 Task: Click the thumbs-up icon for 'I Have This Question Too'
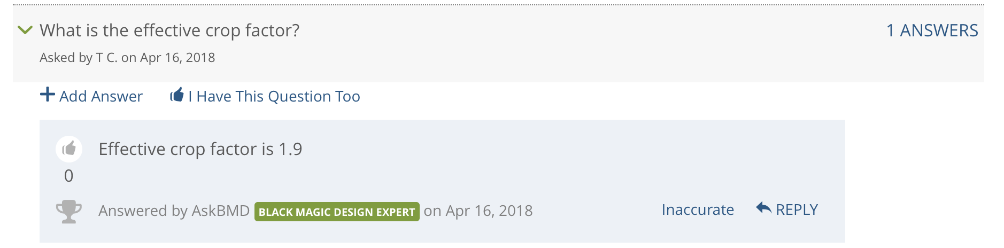177,95
